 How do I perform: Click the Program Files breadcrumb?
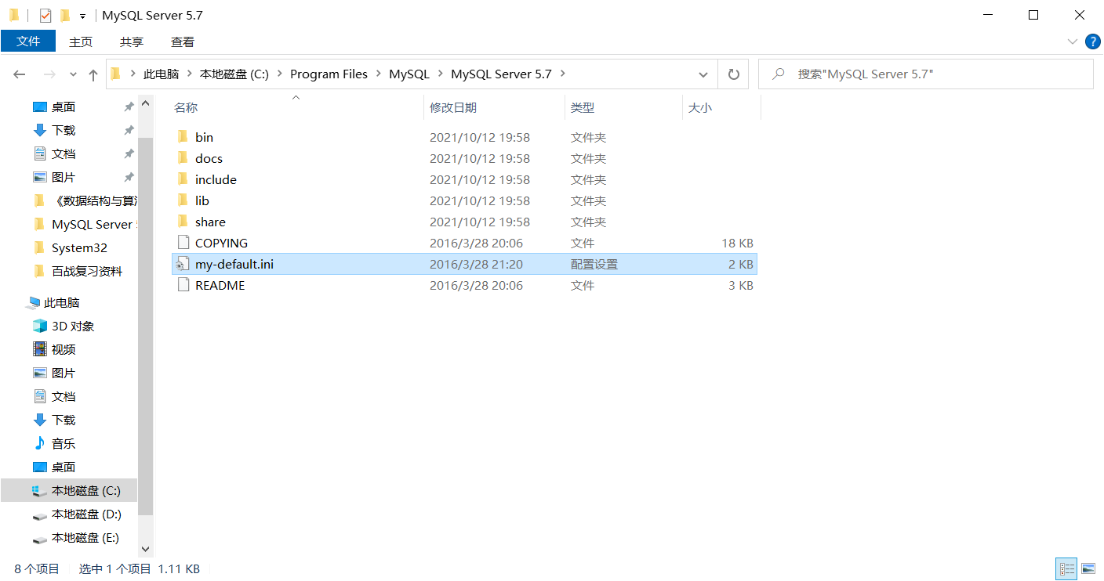329,74
